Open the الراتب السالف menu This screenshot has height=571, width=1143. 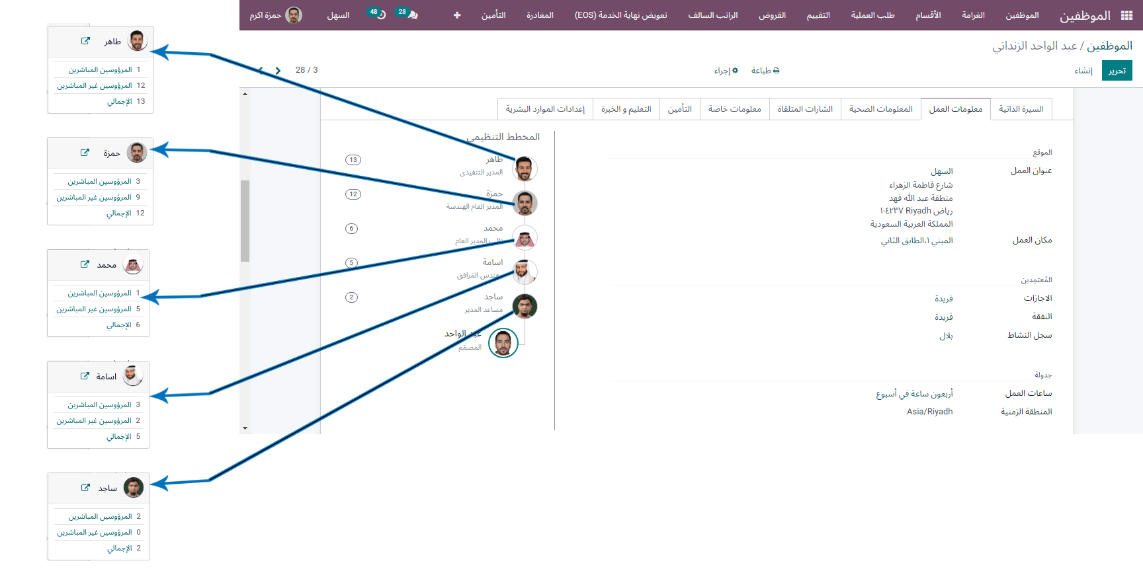[x=712, y=15]
